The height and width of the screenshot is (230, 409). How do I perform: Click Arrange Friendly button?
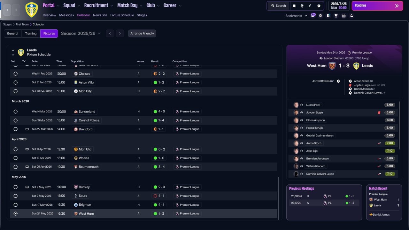[142, 34]
